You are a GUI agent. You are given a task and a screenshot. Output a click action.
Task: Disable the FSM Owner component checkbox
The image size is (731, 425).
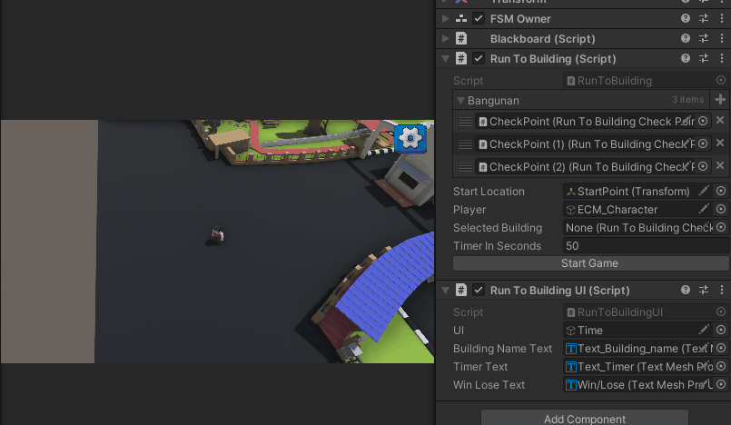coord(479,18)
